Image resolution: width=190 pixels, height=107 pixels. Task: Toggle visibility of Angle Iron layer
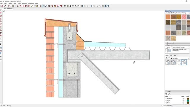click(x=183, y=99)
